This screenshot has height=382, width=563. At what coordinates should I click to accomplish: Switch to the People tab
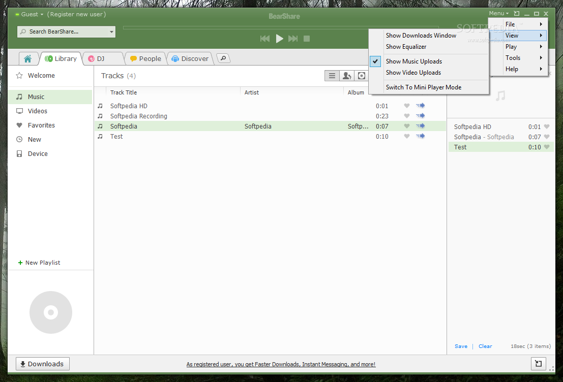(x=145, y=58)
